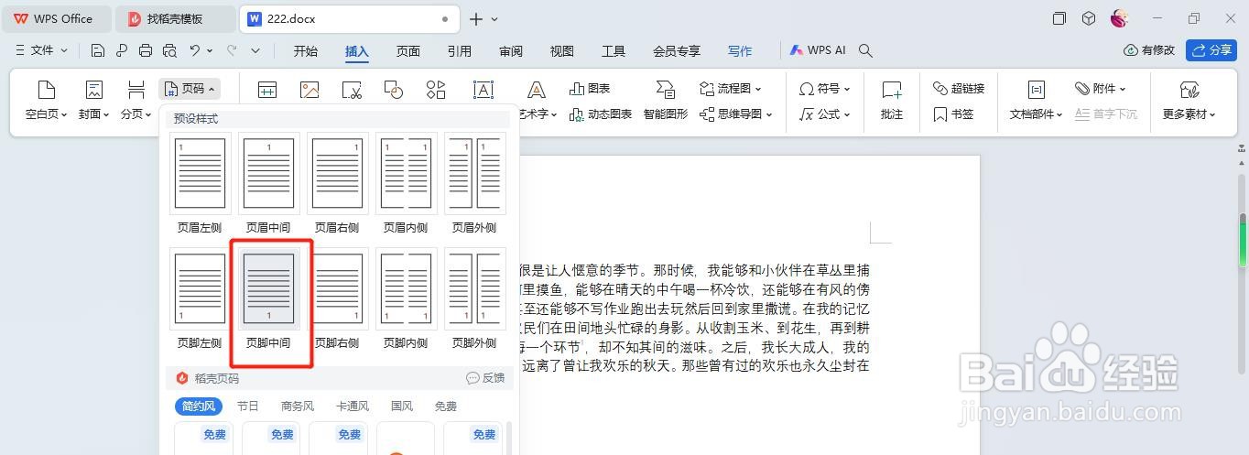Click the insert picture icon
Screen dimensions: 1249x455
click(310, 90)
